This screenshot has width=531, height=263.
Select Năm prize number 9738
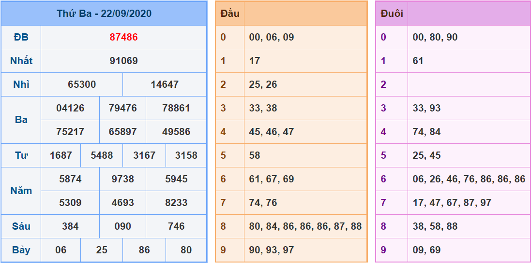coord(122,179)
